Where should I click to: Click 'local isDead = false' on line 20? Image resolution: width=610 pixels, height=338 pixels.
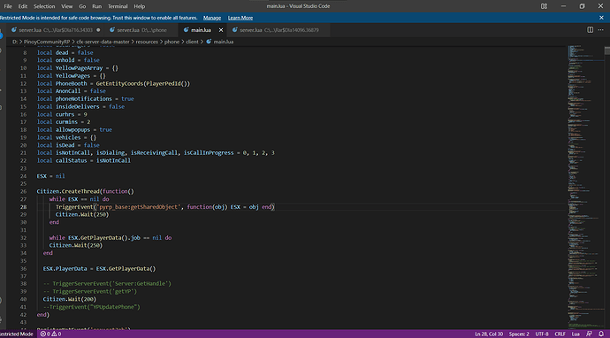click(68, 145)
